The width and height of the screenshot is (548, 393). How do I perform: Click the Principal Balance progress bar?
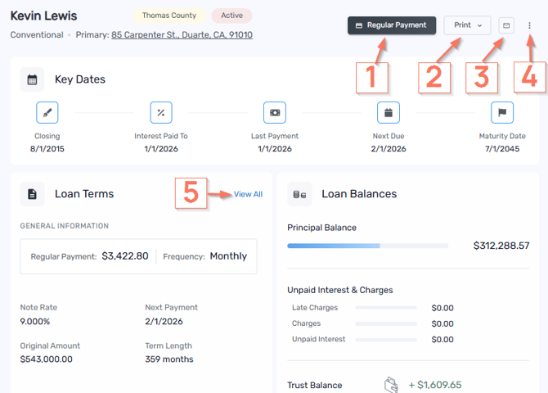pos(367,246)
